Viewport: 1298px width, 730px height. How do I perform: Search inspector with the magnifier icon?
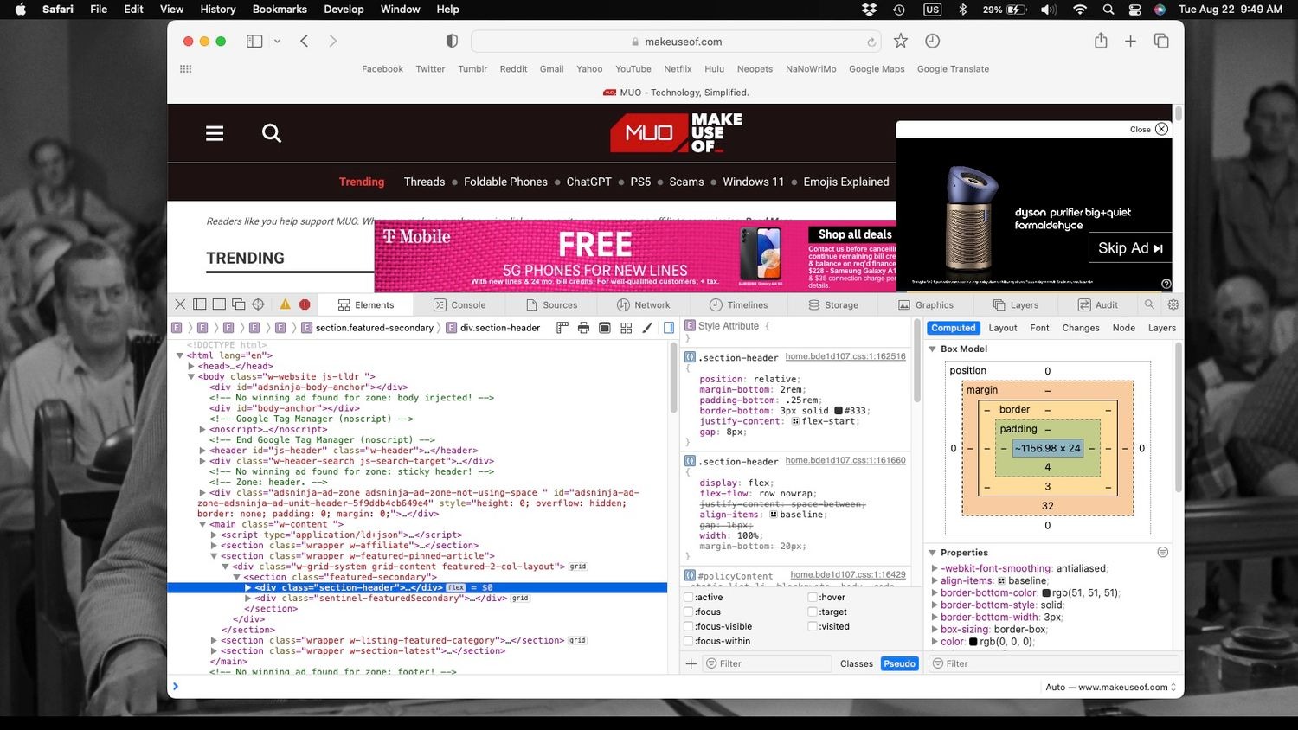click(x=1149, y=304)
